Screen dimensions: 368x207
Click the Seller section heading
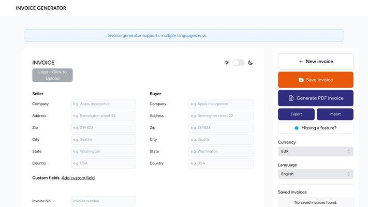(x=38, y=94)
